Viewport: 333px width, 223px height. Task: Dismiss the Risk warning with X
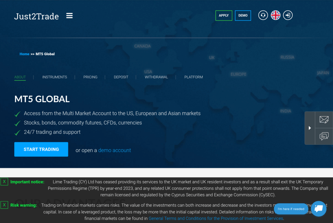[4, 205]
